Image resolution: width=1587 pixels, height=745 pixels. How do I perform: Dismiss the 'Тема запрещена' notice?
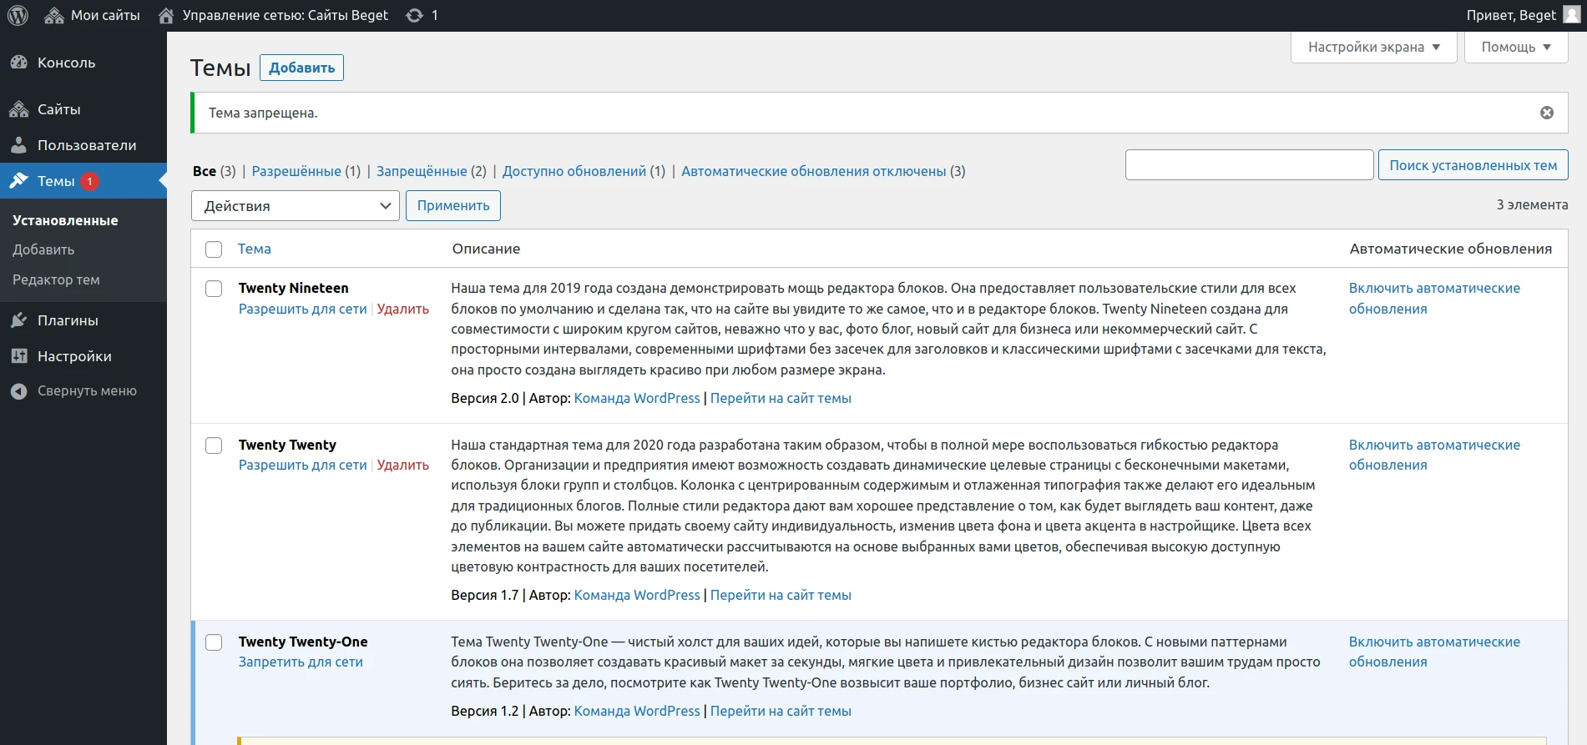coord(1546,113)
